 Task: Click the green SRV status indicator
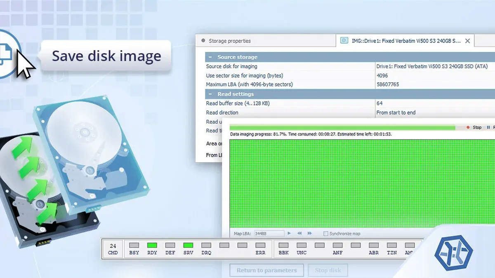tap(189, 245)
